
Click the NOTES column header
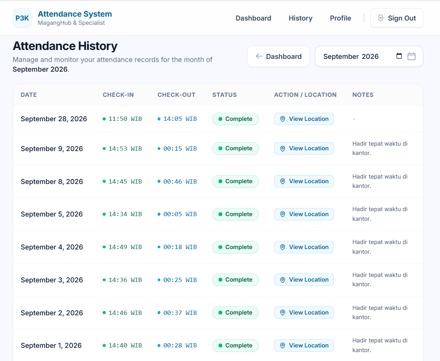click(363, 95)
